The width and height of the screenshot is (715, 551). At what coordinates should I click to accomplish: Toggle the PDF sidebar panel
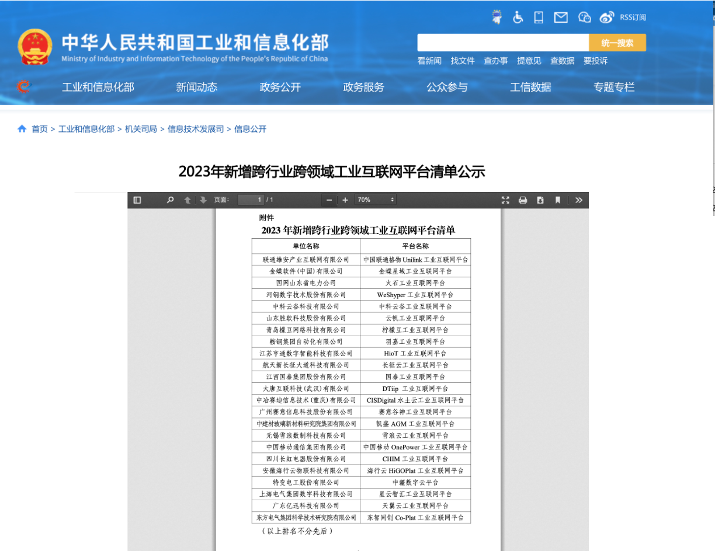click(137, 200)
